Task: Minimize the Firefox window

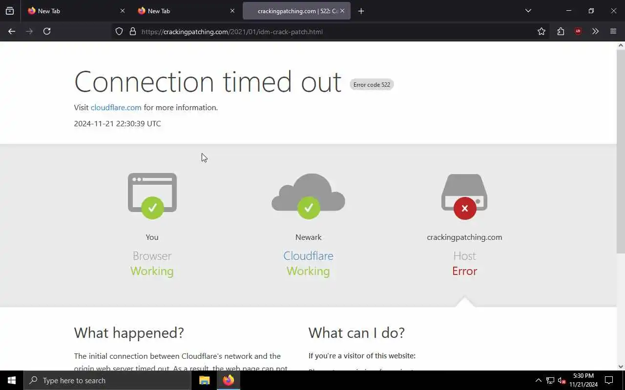Action: (568, 11)
